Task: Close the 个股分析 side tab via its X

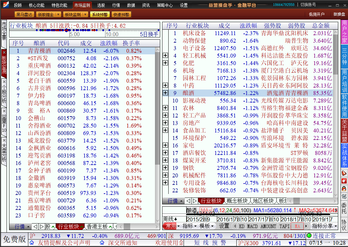Action: (x=4, y=82)
